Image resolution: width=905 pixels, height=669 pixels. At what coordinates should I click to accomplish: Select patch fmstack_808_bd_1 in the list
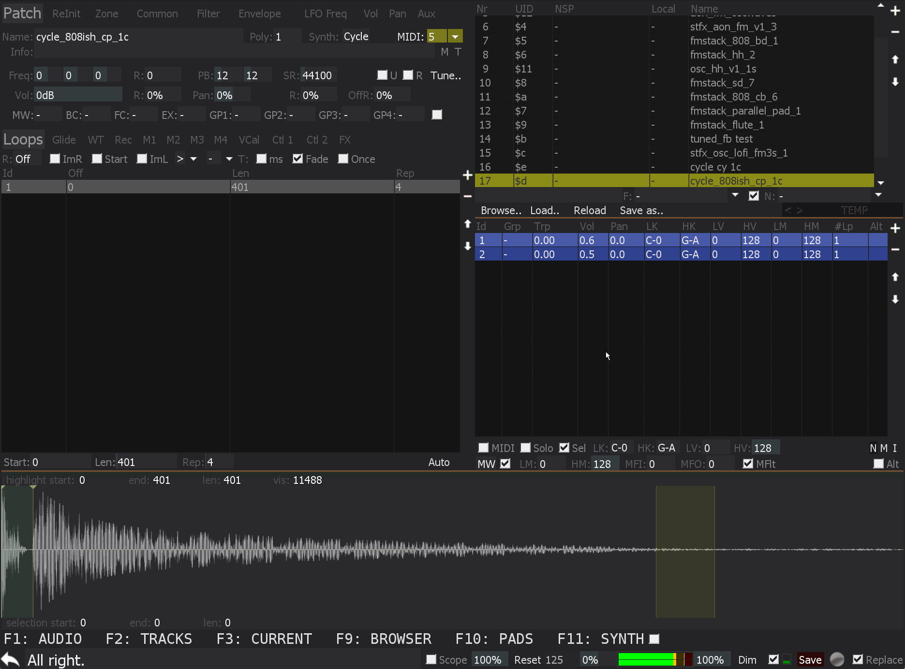(733, 41)
